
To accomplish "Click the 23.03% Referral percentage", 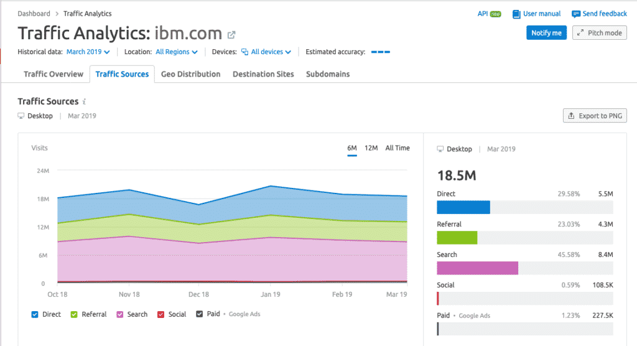I will pyautogui.click(x=569, y=225).
